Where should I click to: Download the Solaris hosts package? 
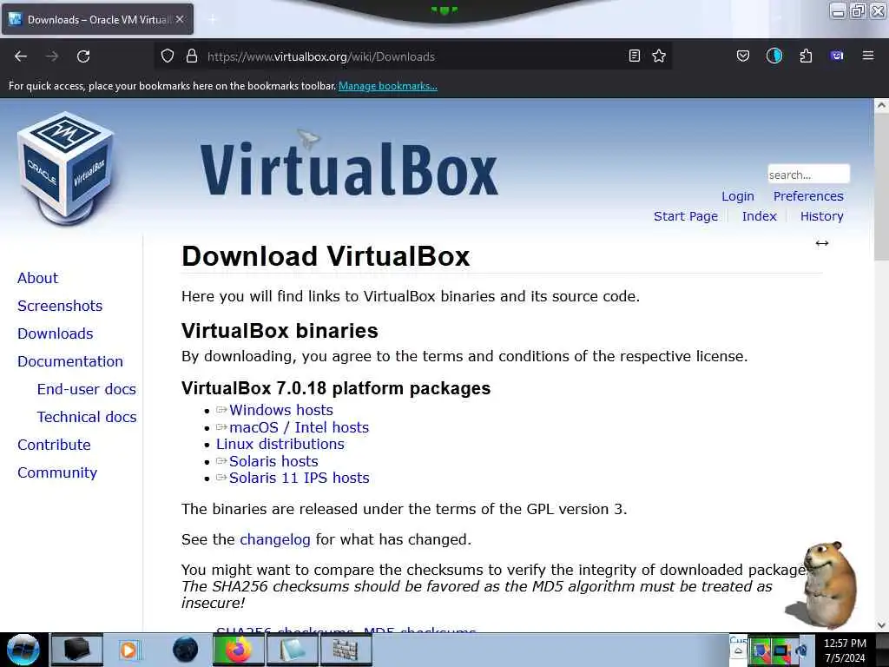[x=273, y=461]
